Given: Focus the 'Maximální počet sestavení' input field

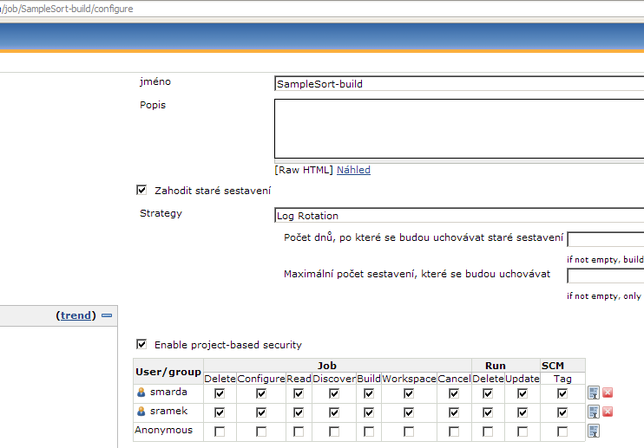Looking at the screenshot, I should pos(605,276).
